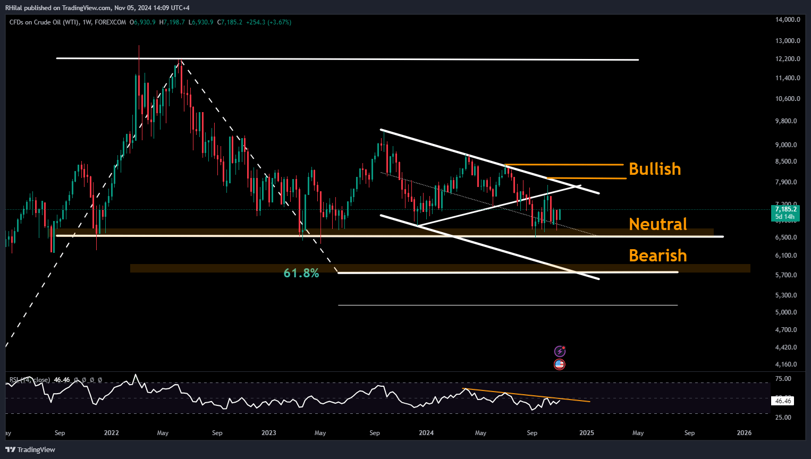Click the 'Bullish' annotation label
This screenshot has height=459, width=811.
pyautogui.click(x=655, y=169)
